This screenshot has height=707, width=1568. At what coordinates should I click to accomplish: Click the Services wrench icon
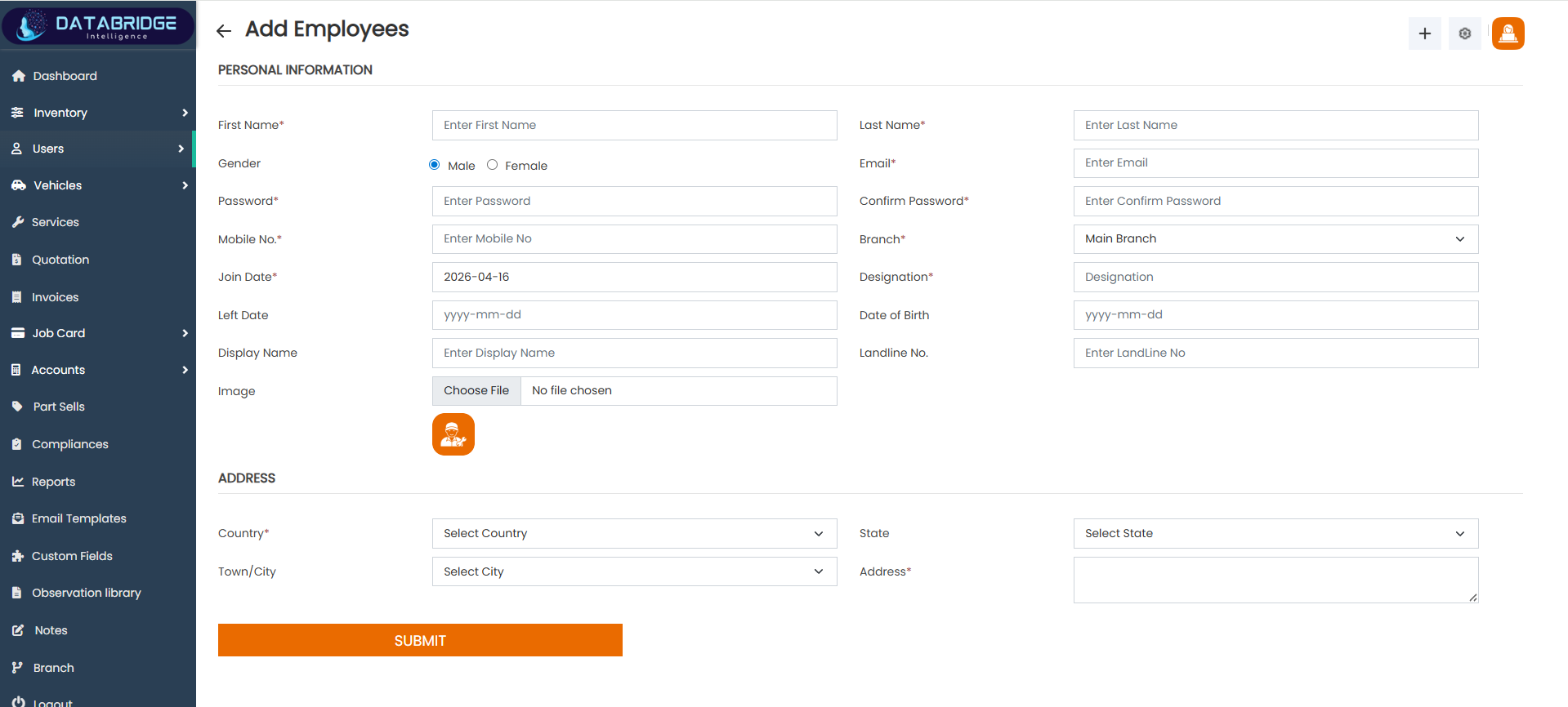coord(17,222)
